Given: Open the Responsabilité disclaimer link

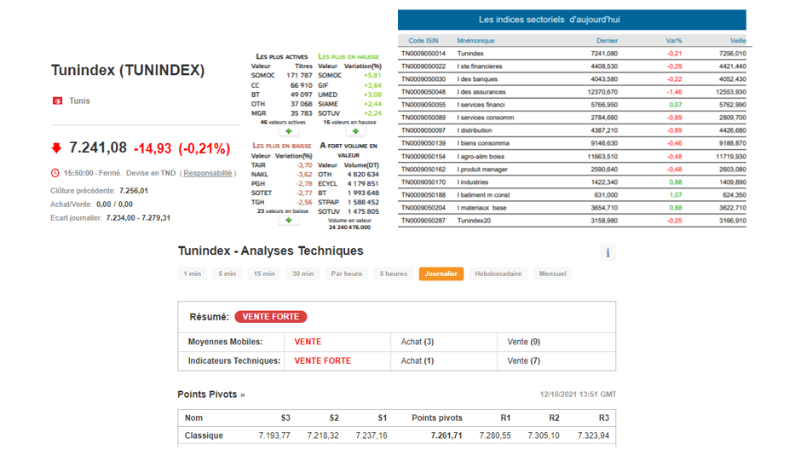Looking at the screenshot, I should [x=209, y=173].
